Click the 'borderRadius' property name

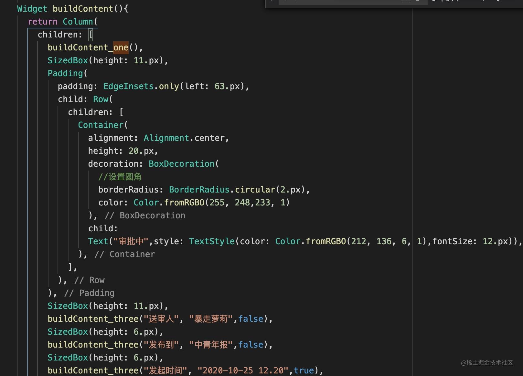click(x=129, y=190)
